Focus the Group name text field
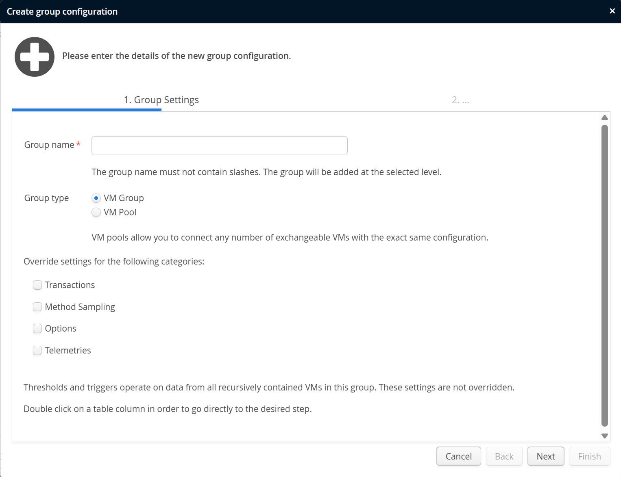This screenshot has width=621, height=477. coord(220,145)
